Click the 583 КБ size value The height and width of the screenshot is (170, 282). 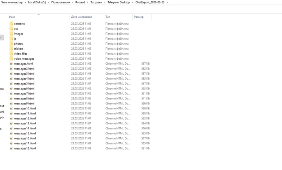pos(145,79)
